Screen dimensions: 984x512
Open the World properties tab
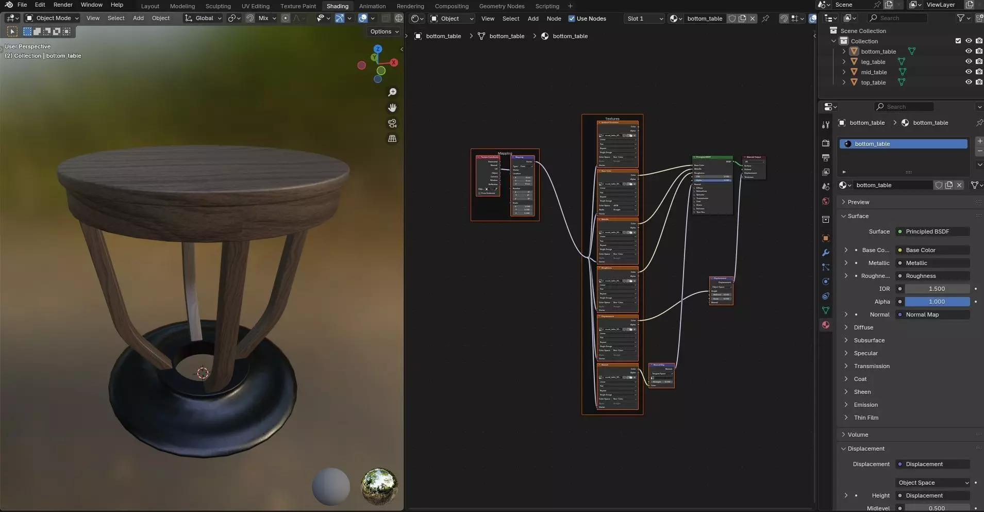826,201
